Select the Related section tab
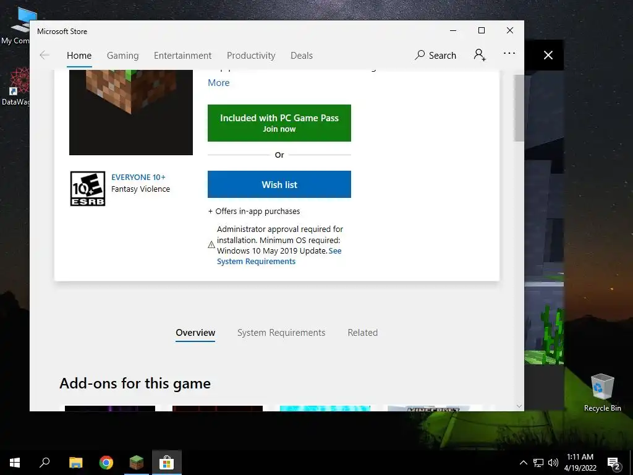 pyautogui.click(x=362, y=332)
